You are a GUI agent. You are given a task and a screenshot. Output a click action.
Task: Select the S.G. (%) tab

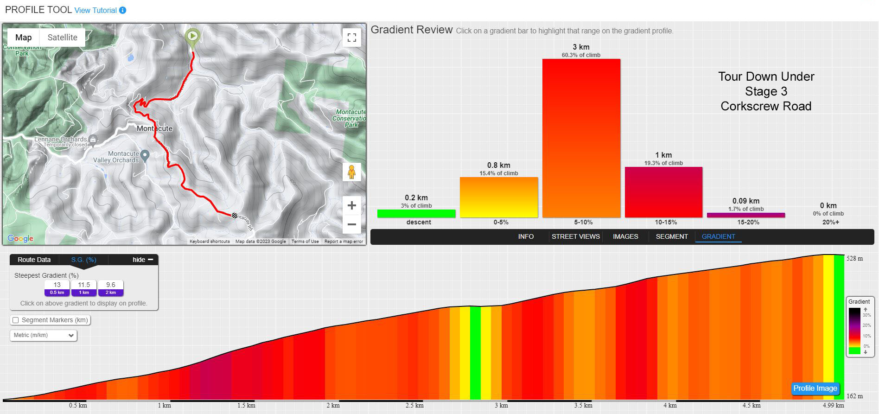point(84,260)
